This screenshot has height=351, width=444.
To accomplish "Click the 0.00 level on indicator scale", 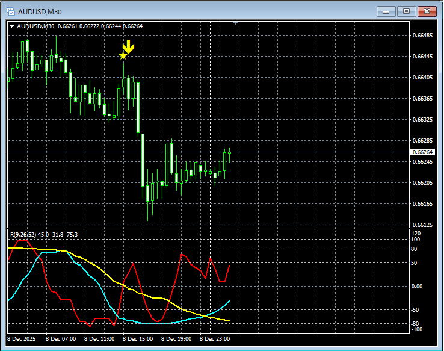I will tap(417, 286).
